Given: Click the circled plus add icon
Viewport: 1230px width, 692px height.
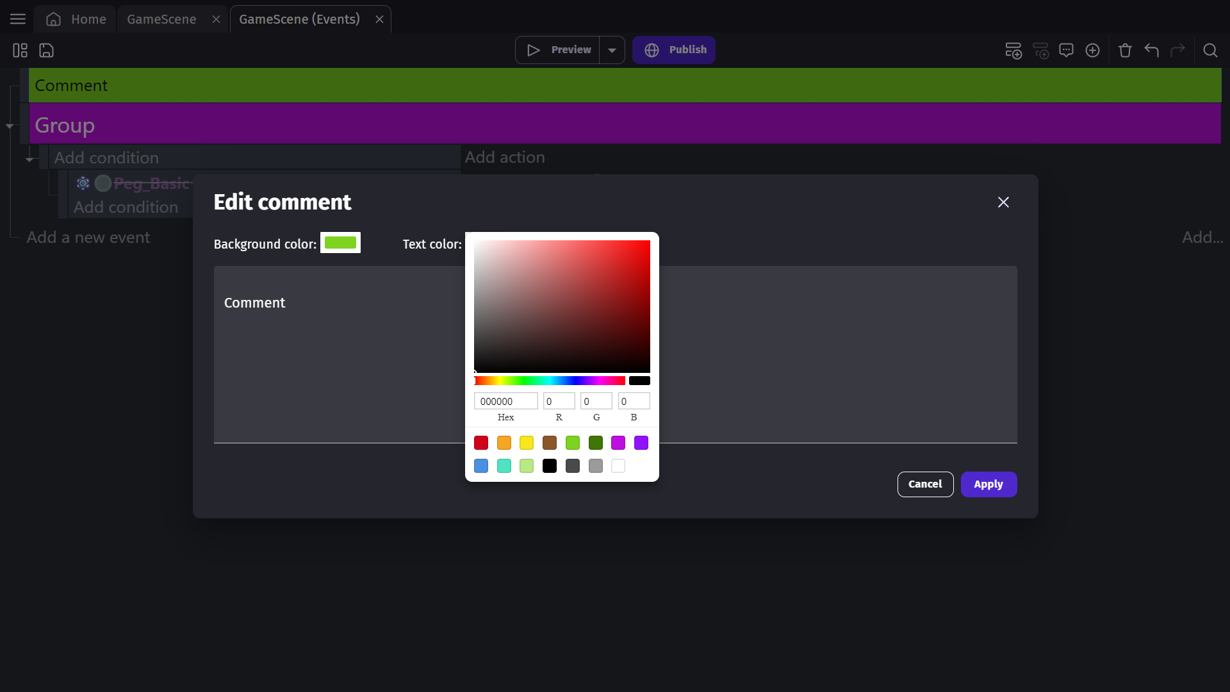Looking at the screenshot, I should pos(1092,50).
